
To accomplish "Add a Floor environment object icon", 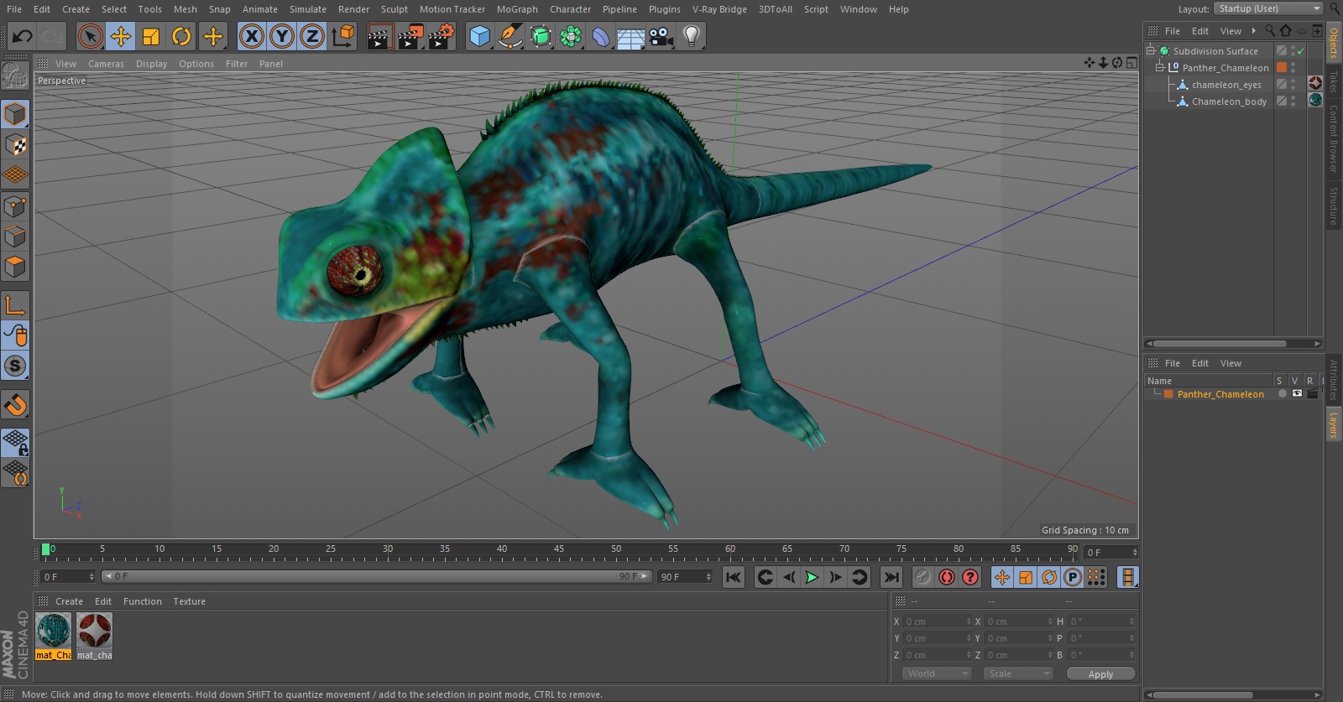I will pos(631,36).
